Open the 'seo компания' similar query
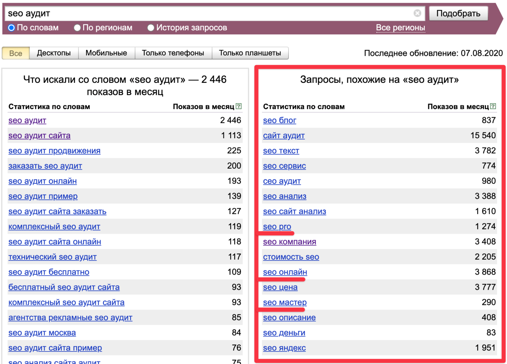Screen dimensions: 507x364 tap(289, 242)
